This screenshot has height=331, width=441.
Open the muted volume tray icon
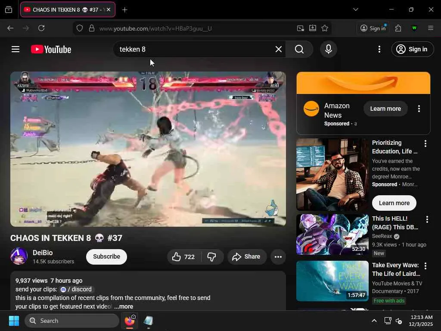(399, 321)
